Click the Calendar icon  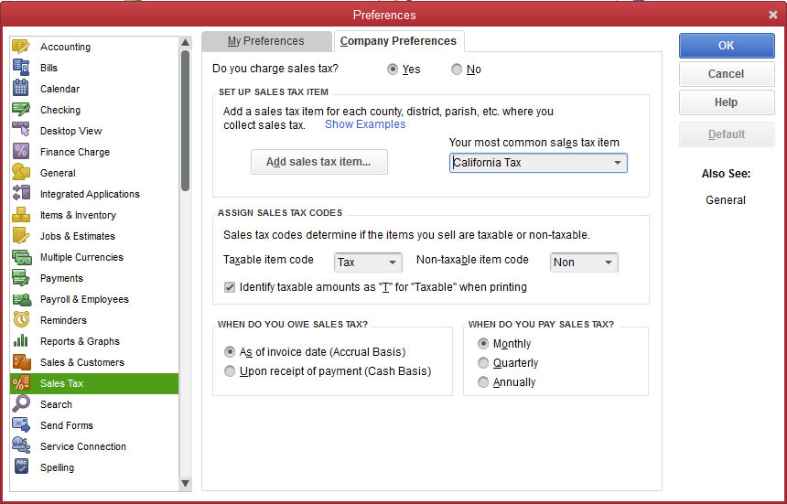click(21, 88)
